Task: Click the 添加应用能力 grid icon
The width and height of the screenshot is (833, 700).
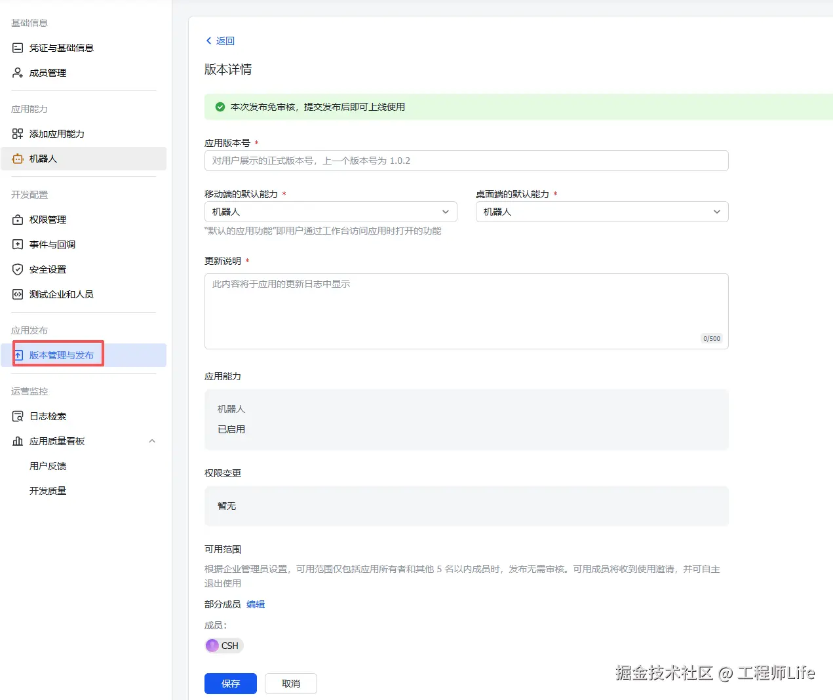Action: (x=18, y=134)
